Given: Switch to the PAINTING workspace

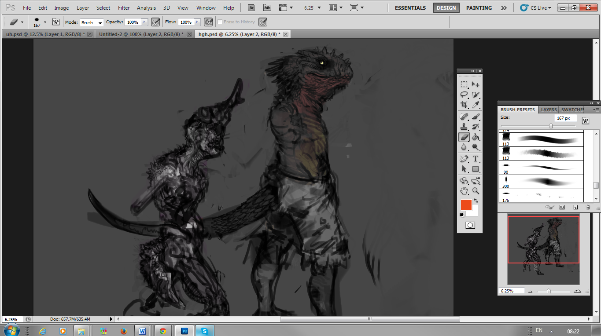Looking at the screenshot, I should click(x=479, y=8).
